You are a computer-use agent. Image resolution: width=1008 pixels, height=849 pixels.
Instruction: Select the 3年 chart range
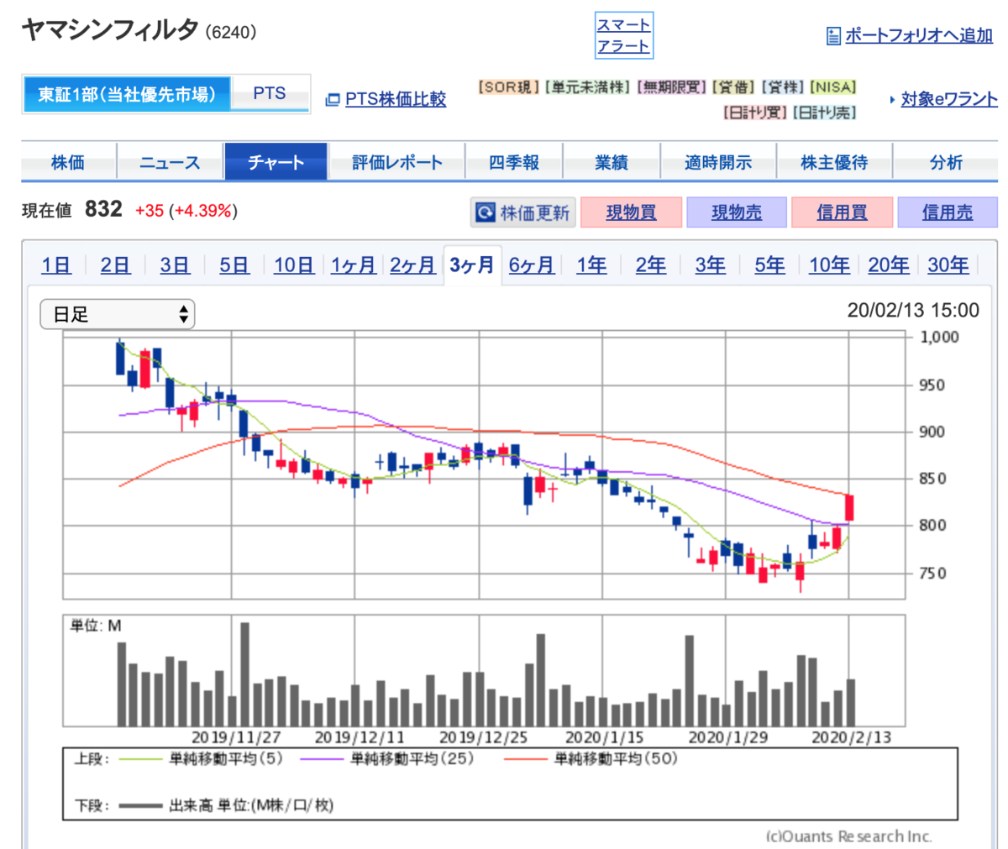pos(711,265)
